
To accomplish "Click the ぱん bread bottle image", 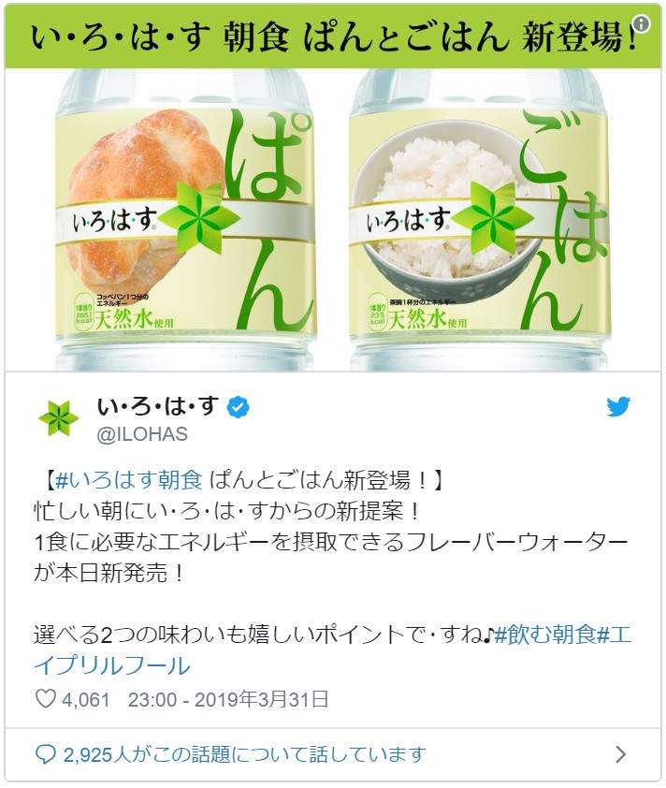I will [186, 220].
